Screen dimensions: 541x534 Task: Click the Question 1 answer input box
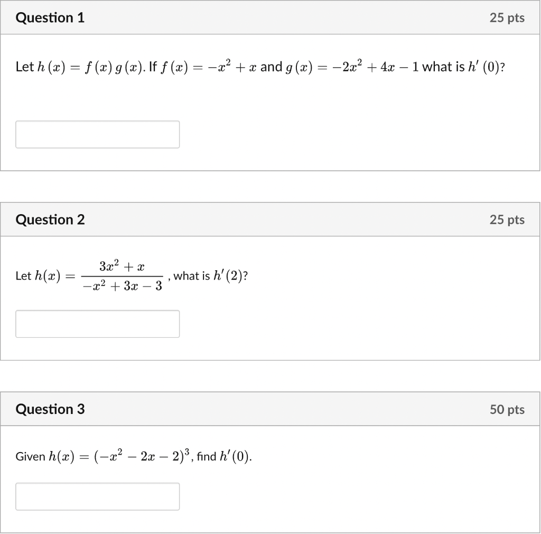[x=97, y=134]
